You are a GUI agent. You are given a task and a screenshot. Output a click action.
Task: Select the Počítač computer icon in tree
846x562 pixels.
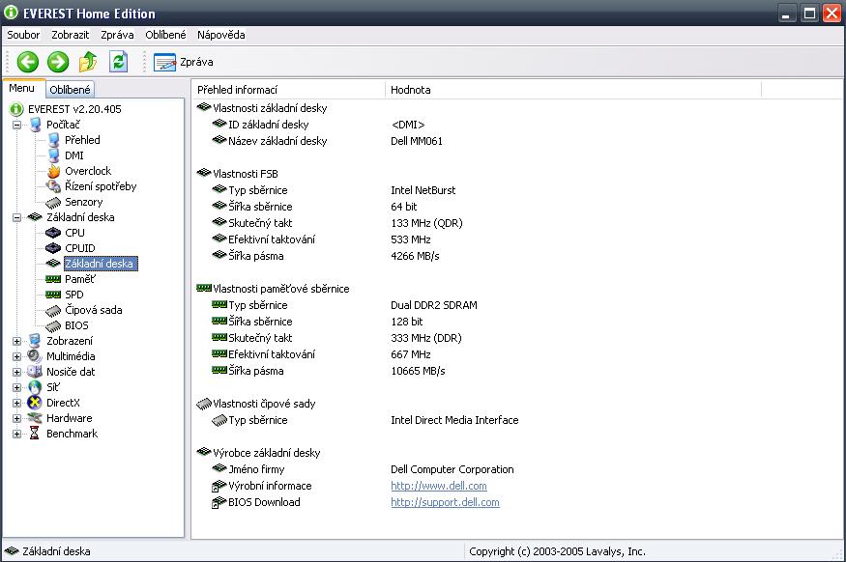point(36,125)
